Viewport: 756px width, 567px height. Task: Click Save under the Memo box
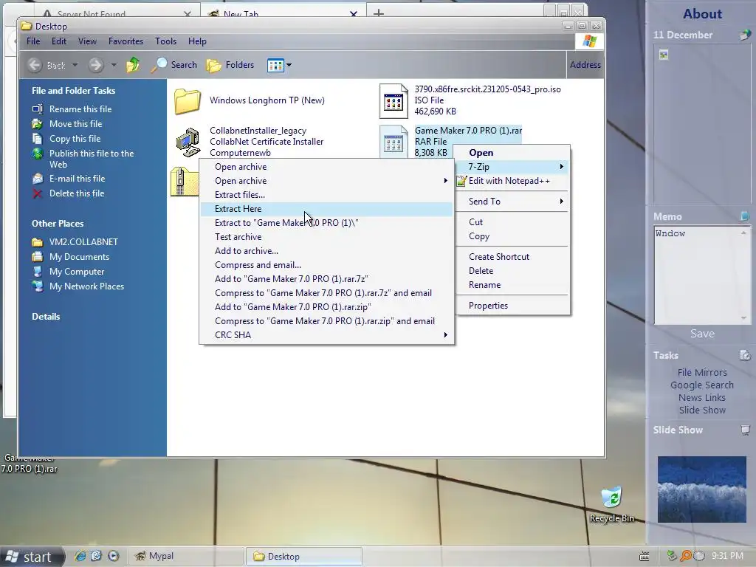tap(702, 334)
